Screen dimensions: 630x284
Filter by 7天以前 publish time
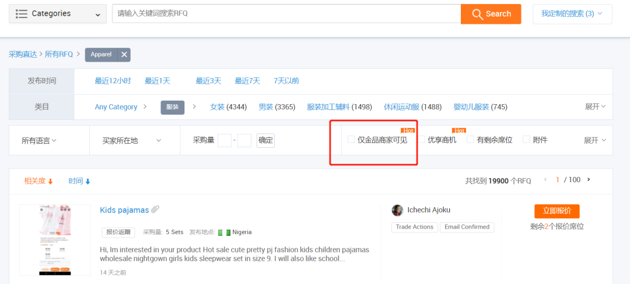point(286,81)
